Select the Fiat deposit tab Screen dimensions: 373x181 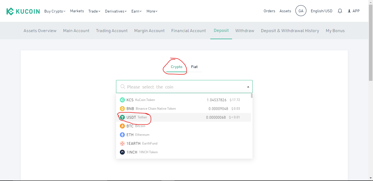pos(194,67)
